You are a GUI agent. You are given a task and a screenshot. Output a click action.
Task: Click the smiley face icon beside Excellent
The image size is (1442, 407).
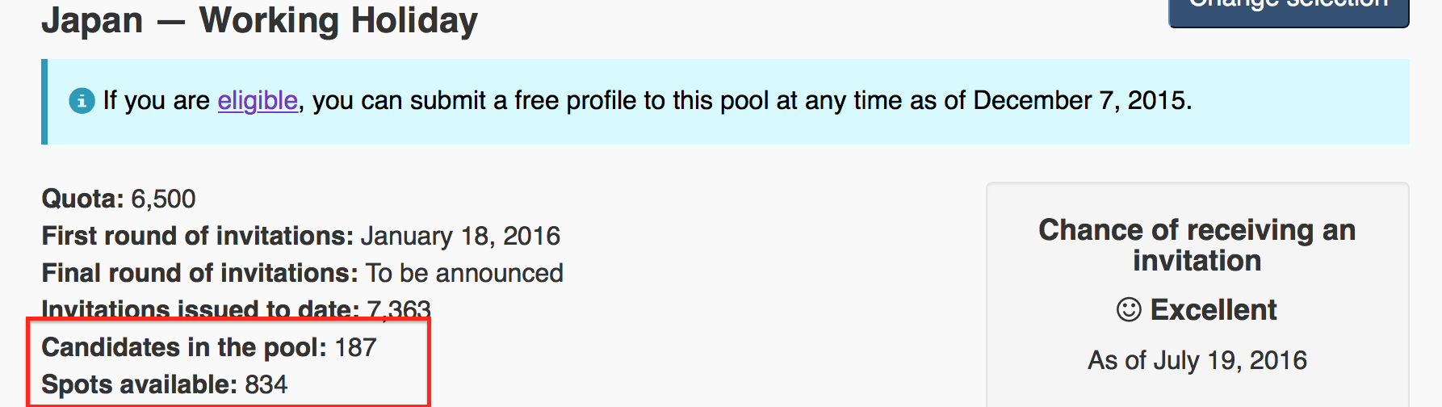point(1128,309)
